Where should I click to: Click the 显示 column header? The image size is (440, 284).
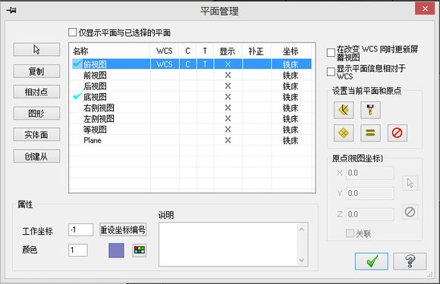pos(228,51)
